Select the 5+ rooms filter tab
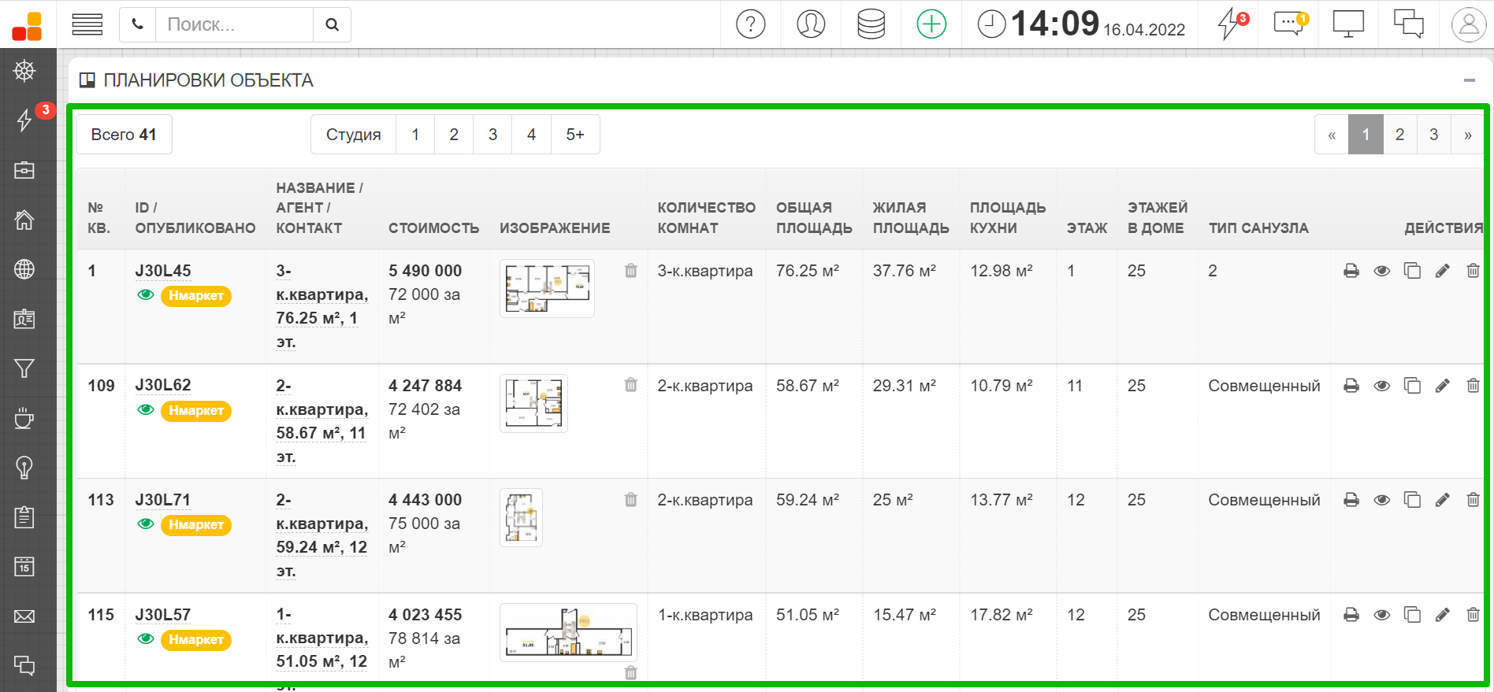This screenshot has width=1494, height=692. pos(575,135)
